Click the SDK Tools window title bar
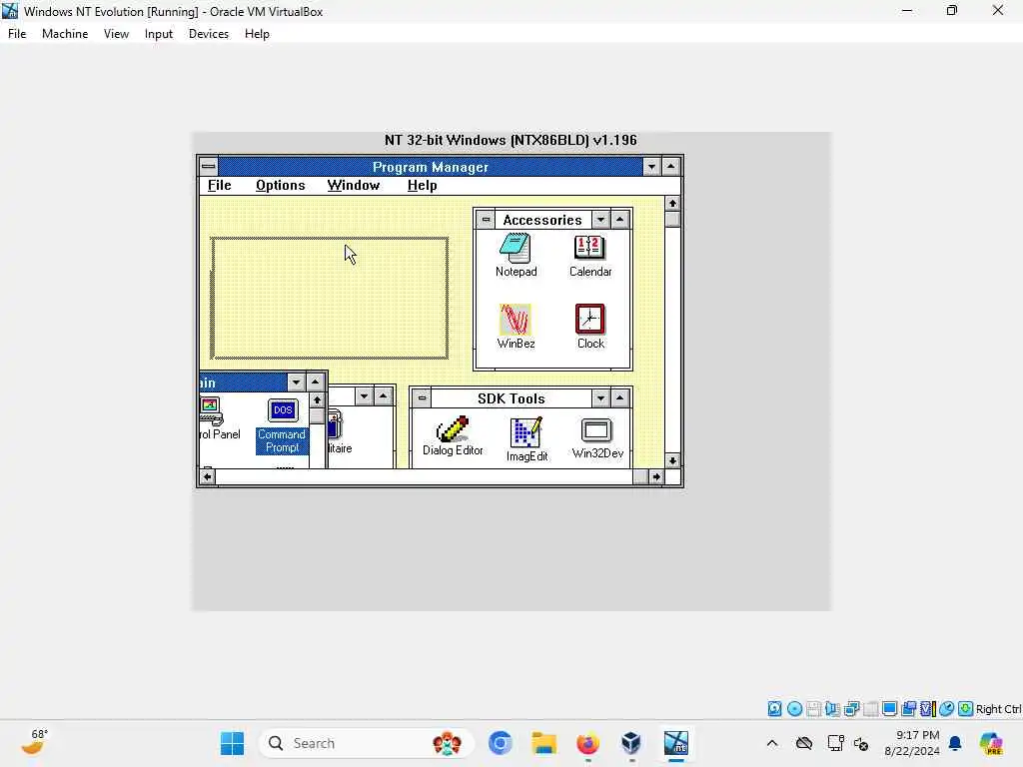Screen dimensions: 1023x767 pos(511,397)
